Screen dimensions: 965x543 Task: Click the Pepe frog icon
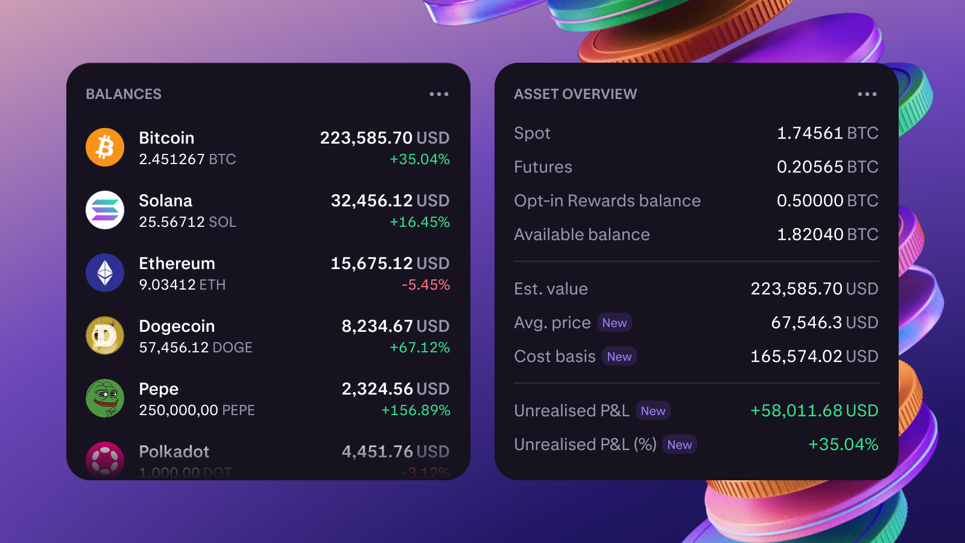105,398
